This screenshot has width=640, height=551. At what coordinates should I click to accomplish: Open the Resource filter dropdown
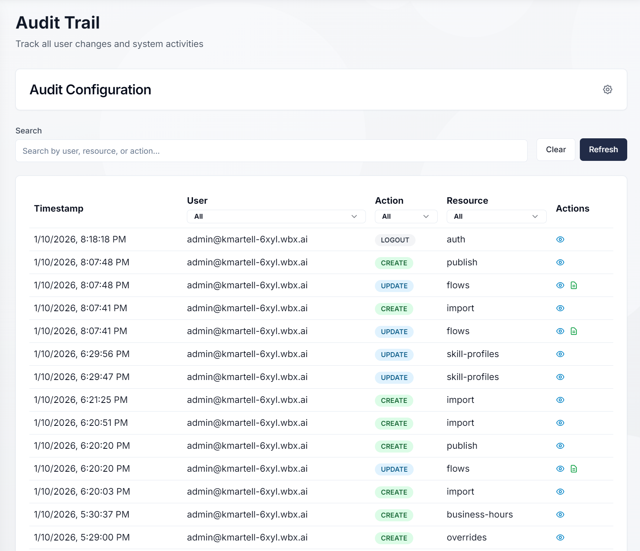click(496, 216)
